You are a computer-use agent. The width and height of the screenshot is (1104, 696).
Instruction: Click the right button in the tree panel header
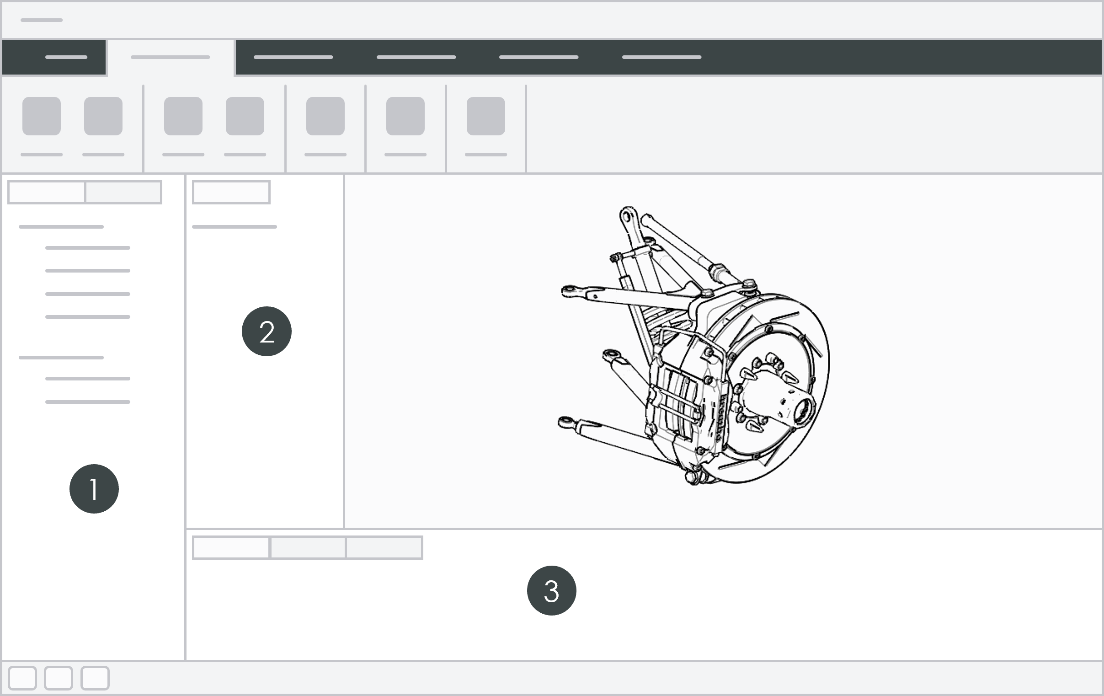coord(123,191)
